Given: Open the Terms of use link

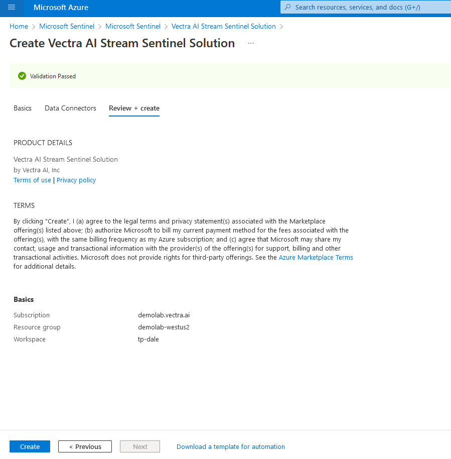Looking at the screenshot, I should tap(32, 180).
